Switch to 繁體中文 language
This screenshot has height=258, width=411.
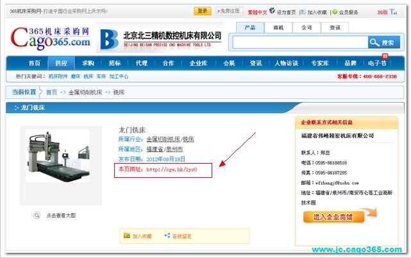[x=257, y=12]
